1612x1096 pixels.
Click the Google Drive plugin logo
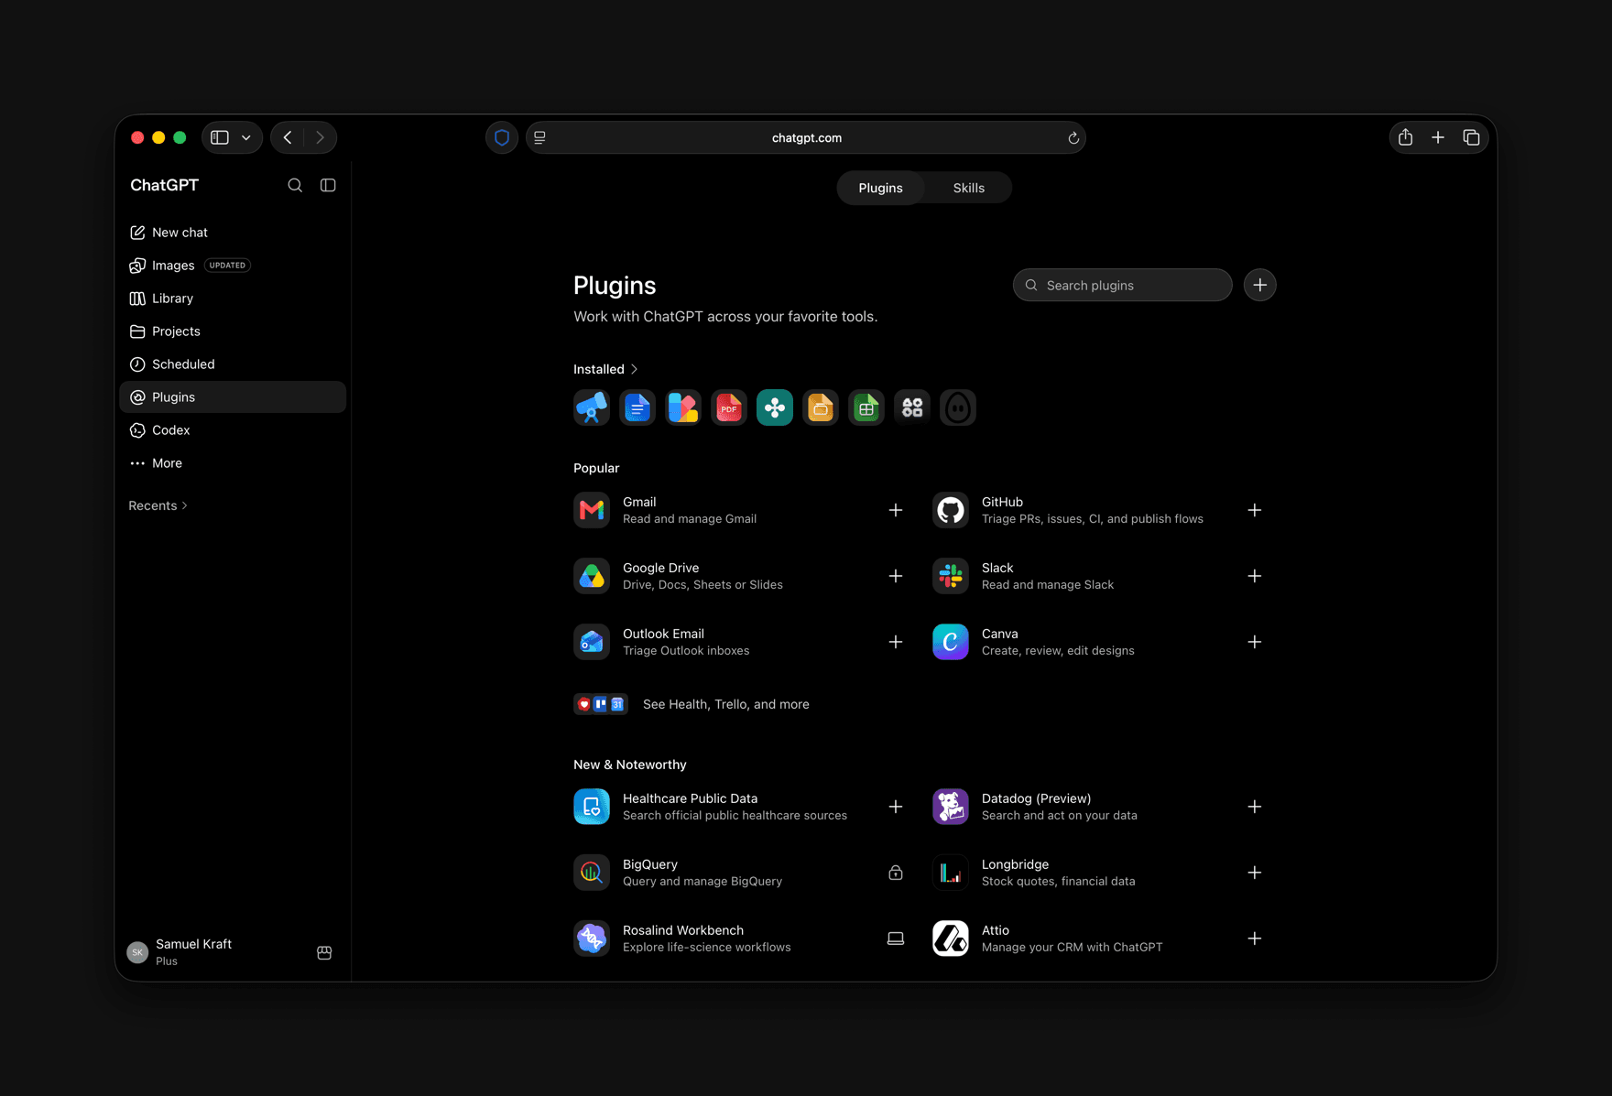592,576
